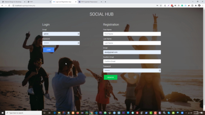
Task: Switch to Material Design for Bootstrap tab
Action: 13,2
